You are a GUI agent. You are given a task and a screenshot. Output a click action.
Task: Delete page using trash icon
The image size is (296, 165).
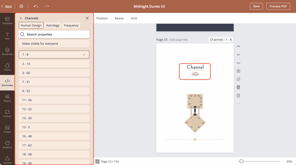click(238, 87)
